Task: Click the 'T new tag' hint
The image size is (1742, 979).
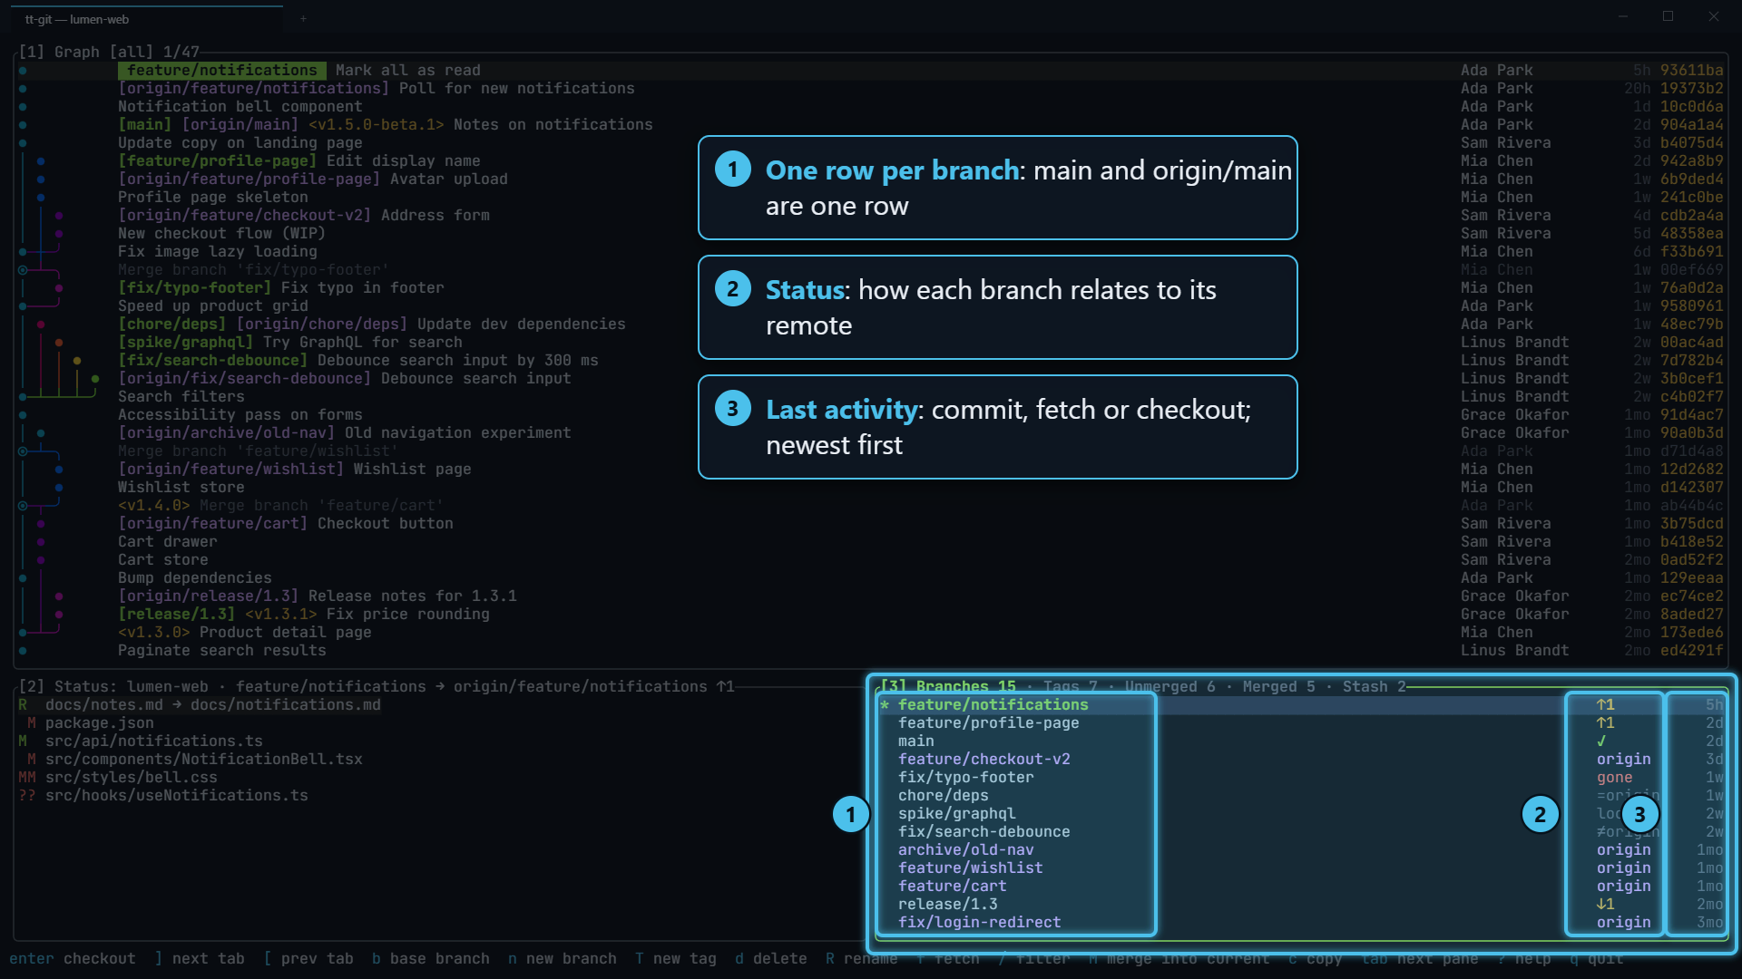Action: coord(676,958)
